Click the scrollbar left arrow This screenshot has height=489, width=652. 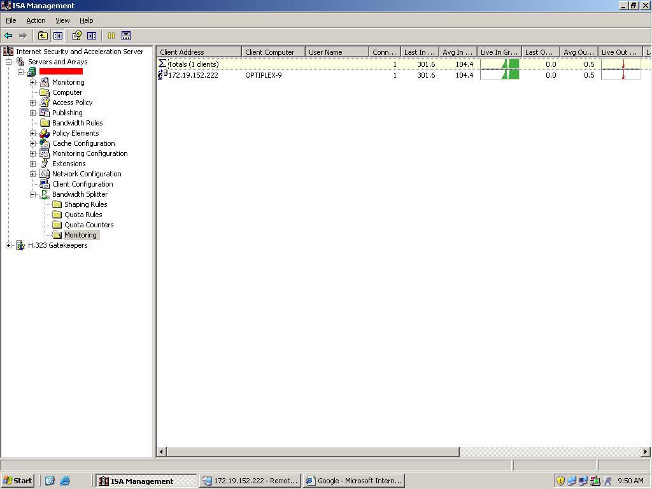point(161,451)
